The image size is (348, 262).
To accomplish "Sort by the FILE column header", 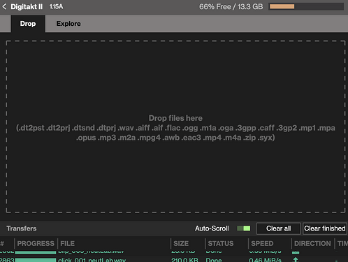I will [68, 243].
